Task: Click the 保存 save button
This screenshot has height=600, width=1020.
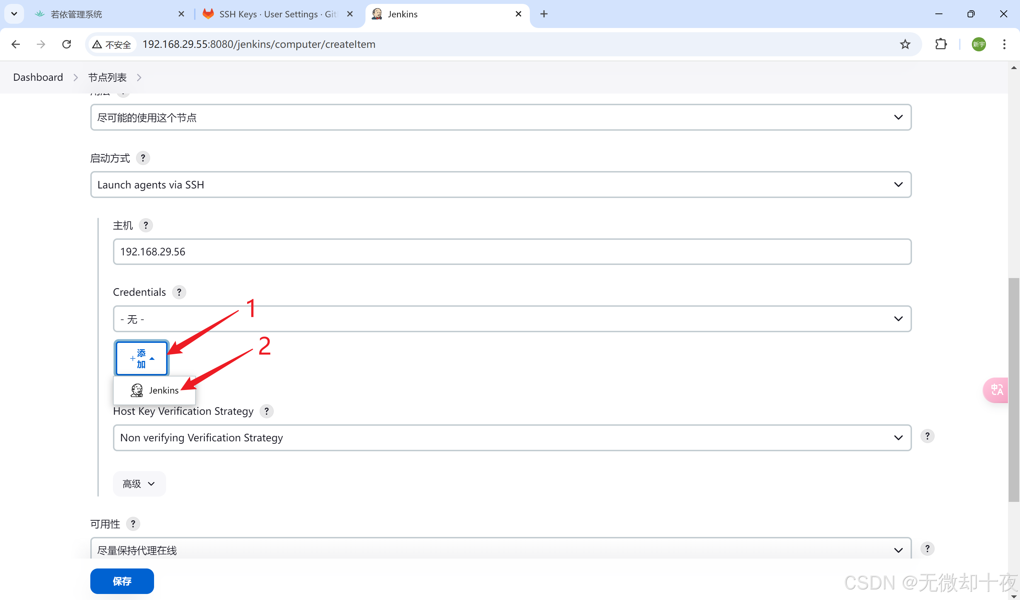Action: pos(122,581)
